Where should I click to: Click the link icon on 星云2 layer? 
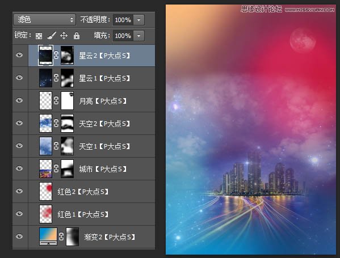(56, 55)
